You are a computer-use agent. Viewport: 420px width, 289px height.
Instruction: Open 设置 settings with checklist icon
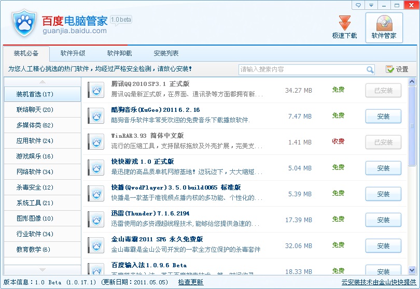tap(397, 69)
